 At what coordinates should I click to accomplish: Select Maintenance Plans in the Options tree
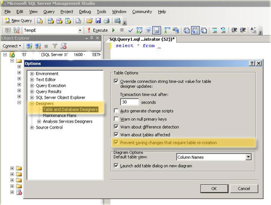tap(60, 116)
